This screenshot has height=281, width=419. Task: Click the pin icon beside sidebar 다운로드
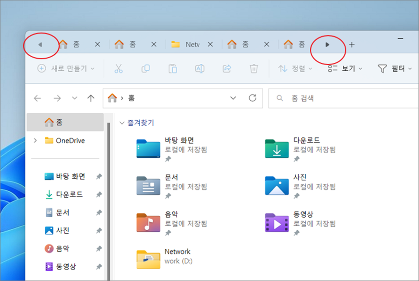(99, 194)
